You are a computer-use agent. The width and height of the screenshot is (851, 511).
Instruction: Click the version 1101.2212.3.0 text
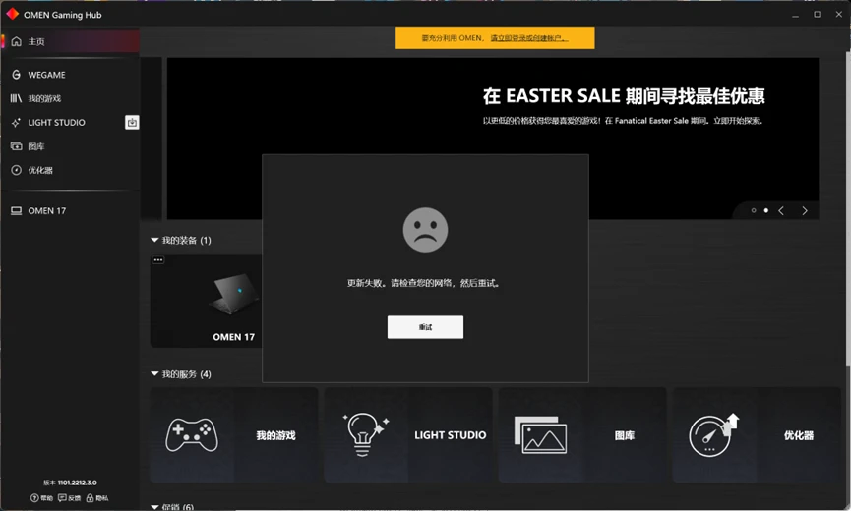[70, 483]
